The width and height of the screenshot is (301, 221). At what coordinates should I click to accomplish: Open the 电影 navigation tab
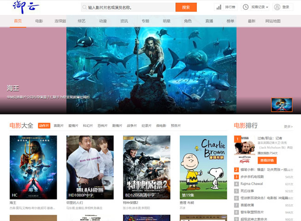point(39,21)
